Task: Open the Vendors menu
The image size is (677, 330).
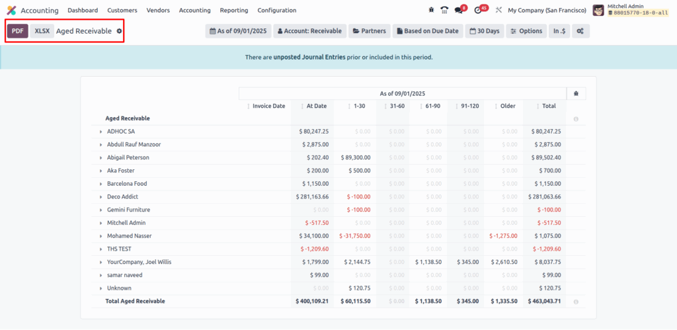Action: click(x=158, y=10)
